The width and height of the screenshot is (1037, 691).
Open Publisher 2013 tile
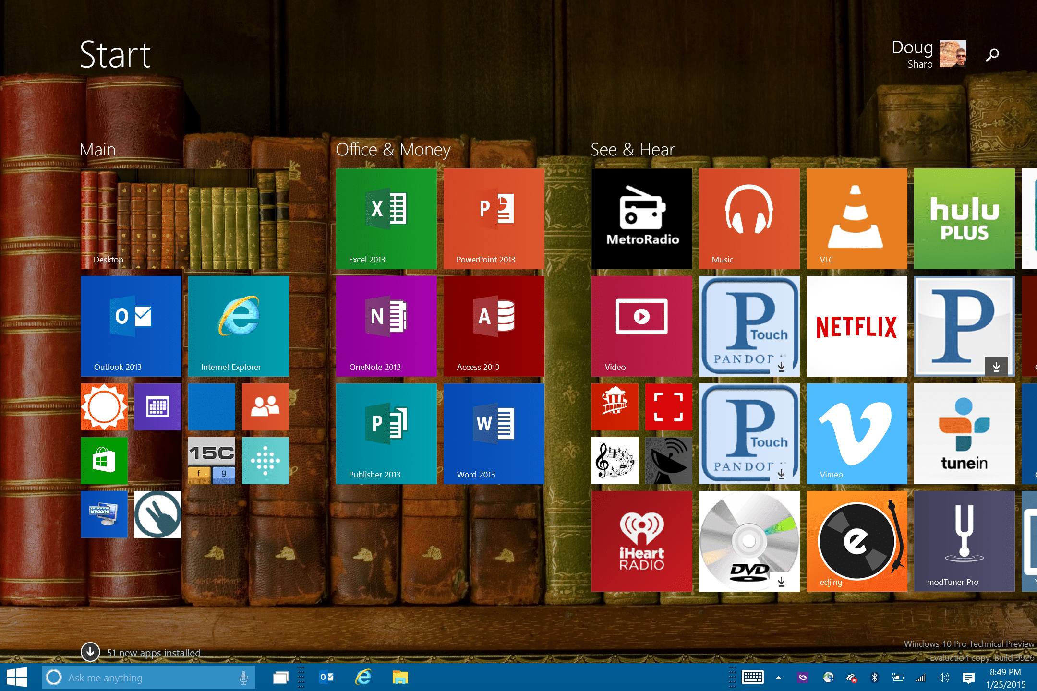386,434
